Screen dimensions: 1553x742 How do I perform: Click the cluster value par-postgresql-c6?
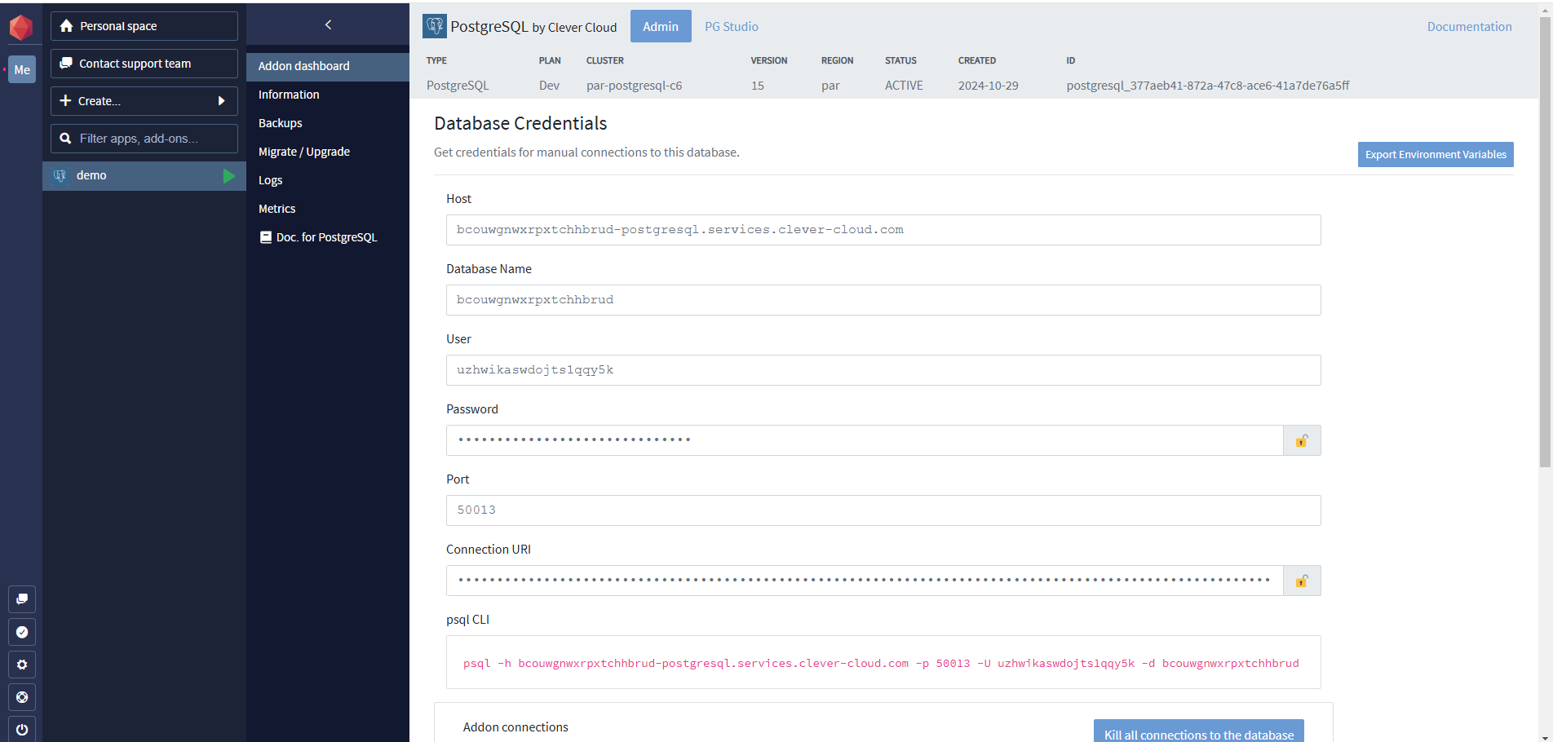pyautogui.click(x=634, y=86)
